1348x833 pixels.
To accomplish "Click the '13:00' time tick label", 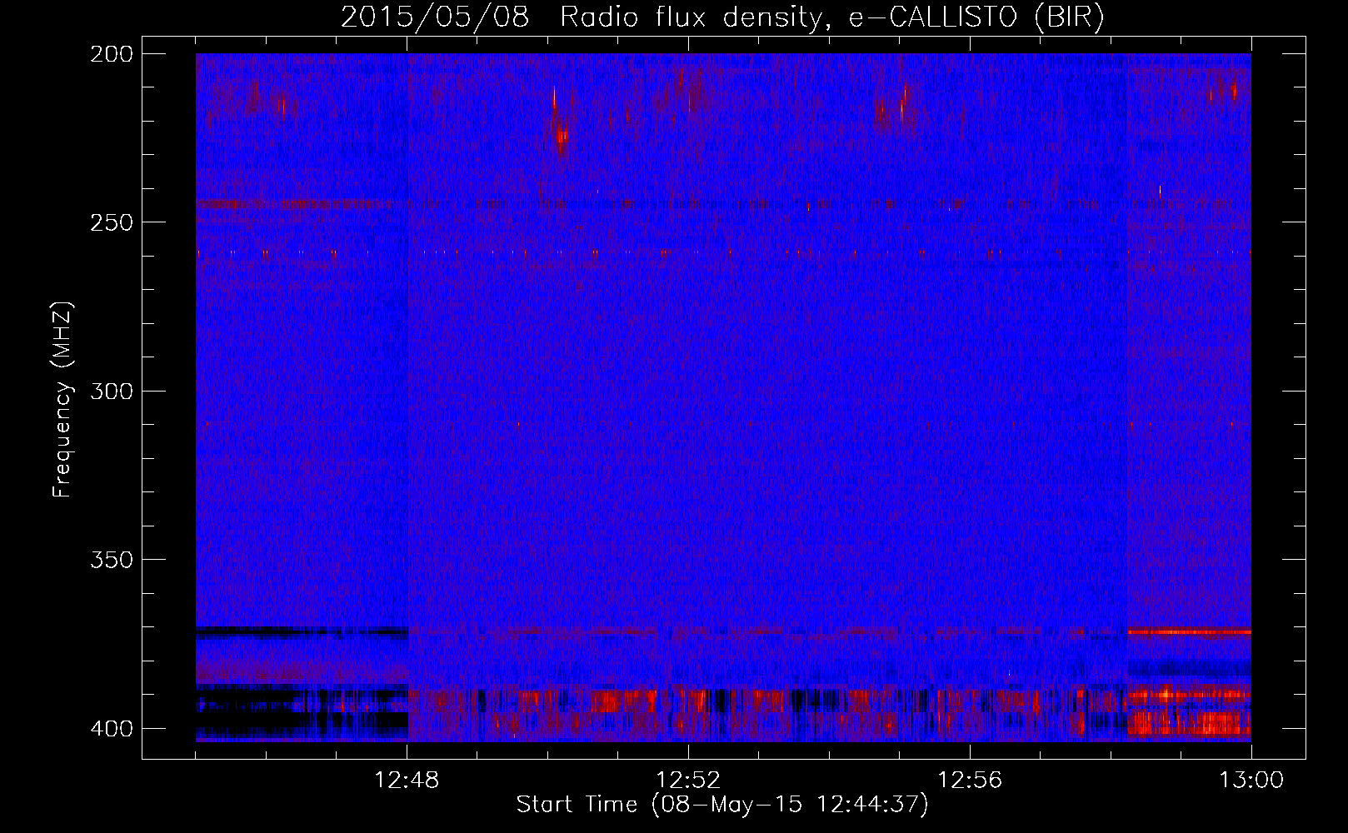I will (x=1251, y=781).
